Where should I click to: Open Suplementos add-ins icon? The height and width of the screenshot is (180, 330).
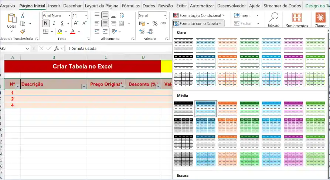pos(297,18)
